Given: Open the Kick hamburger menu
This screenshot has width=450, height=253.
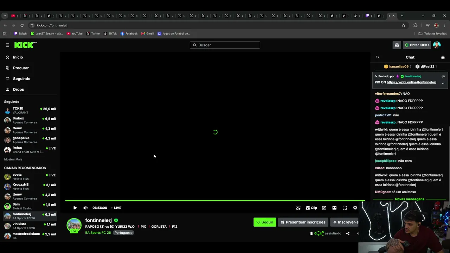Looking at the screenshot, I should pos(7,45).
